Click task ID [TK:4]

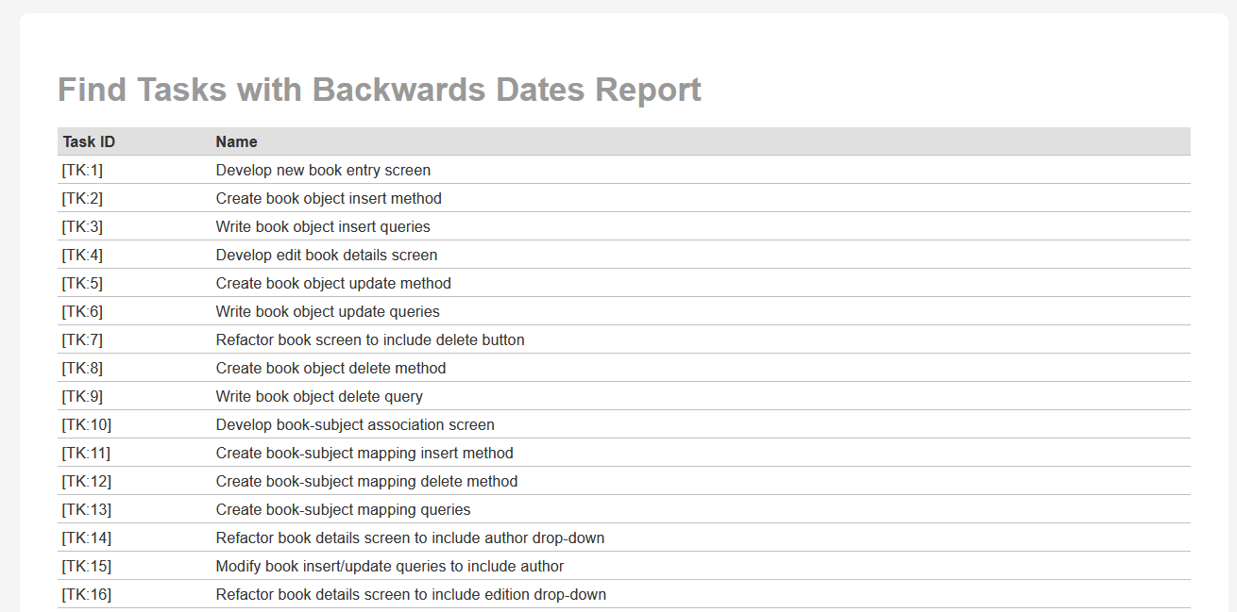click(x=82, y=255)
